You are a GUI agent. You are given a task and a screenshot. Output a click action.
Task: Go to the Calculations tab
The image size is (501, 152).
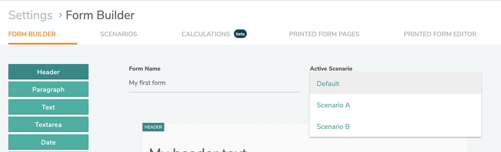(206, 34)
